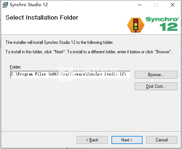Click the Select Installation Folder heading
Screen dimensions: 182x149
point(42,17)
